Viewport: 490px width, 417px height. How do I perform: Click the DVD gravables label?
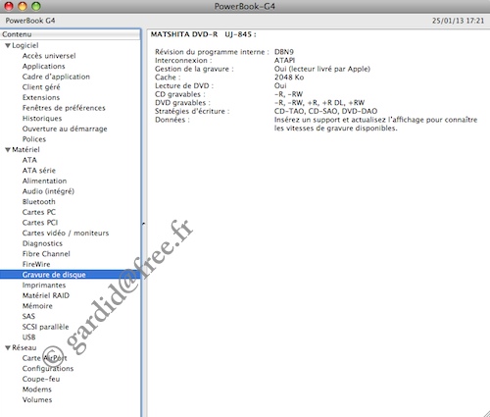[182, 103]
